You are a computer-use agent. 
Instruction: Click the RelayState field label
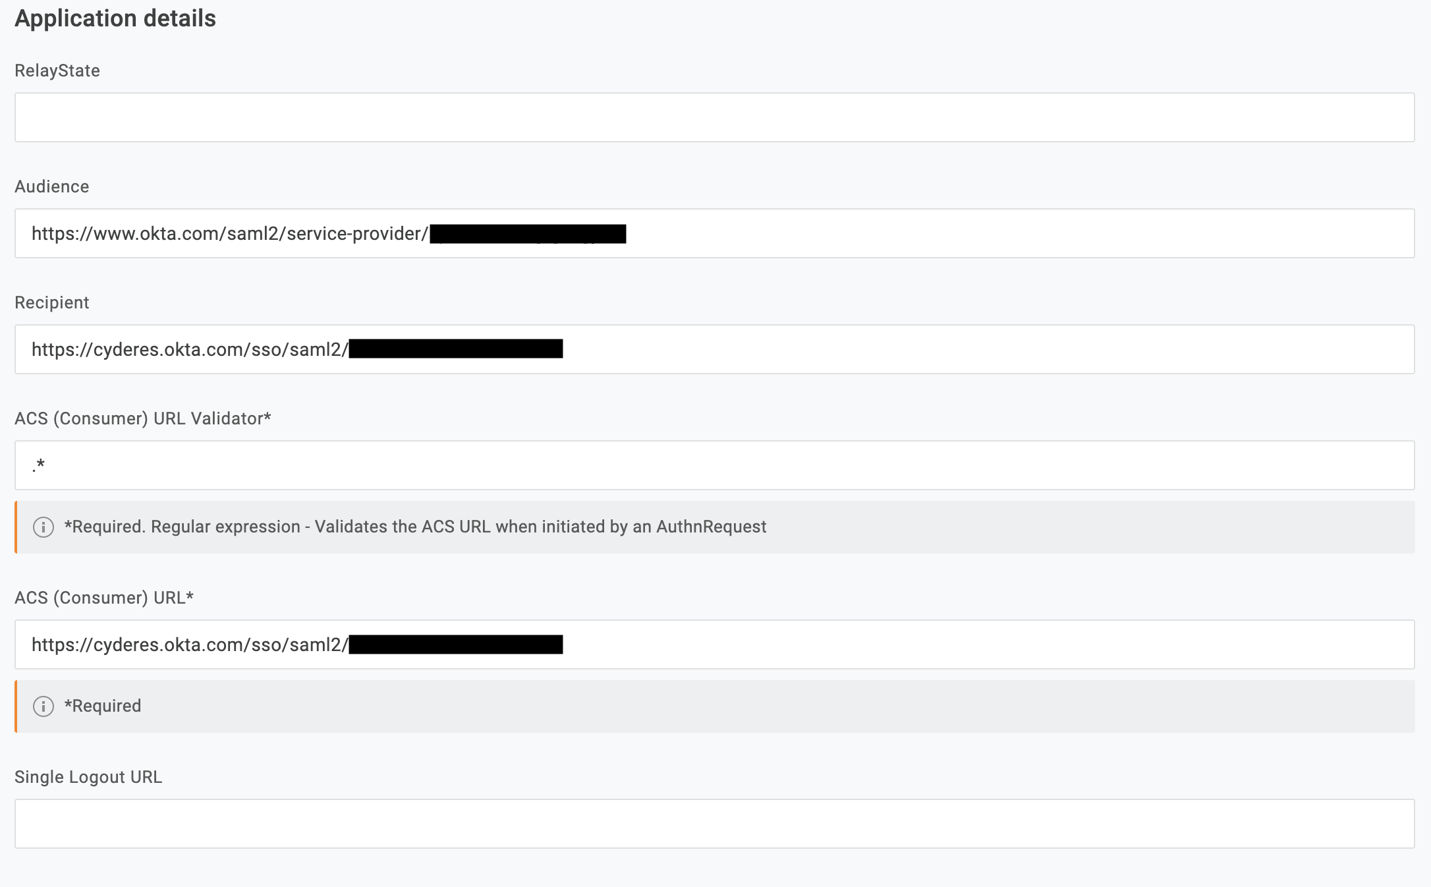pyautogui.click(x=57, y=71)
